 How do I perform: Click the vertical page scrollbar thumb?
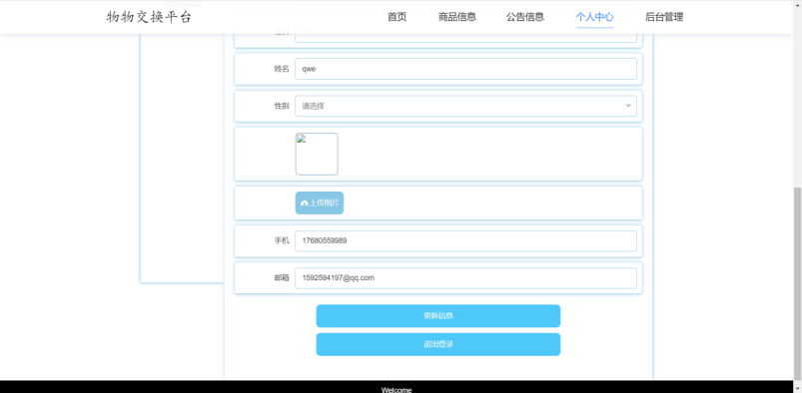tap(797, 283)
